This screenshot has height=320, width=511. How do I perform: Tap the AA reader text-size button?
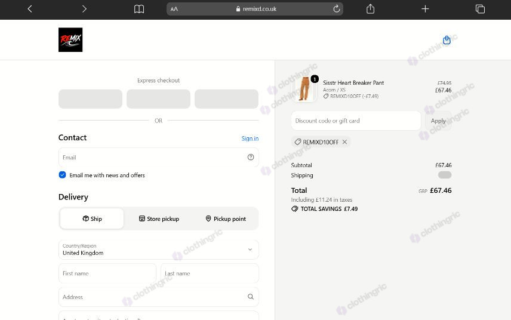pyautogui.click(x=174, y=9)
